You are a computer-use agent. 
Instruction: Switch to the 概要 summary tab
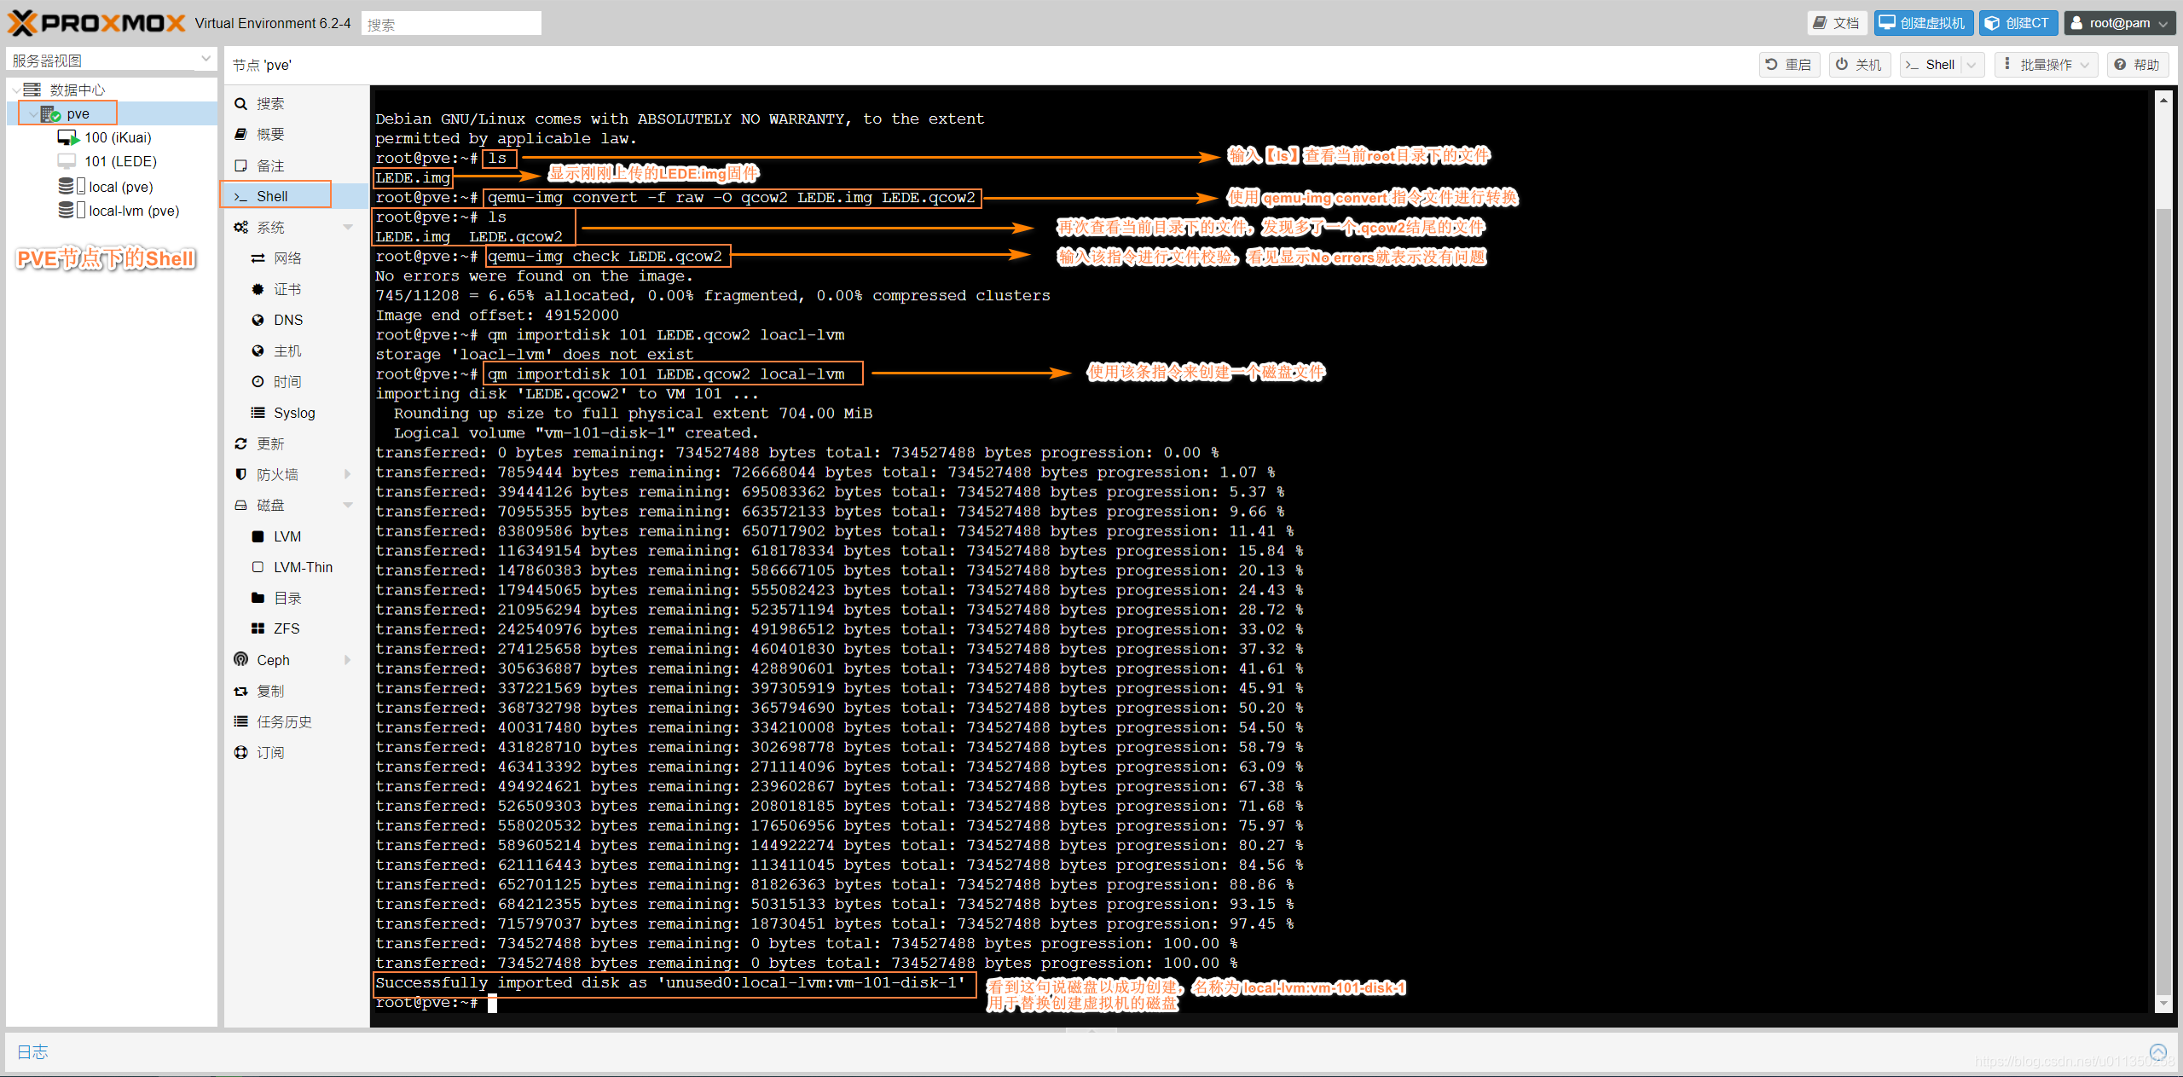pos(270,134)
